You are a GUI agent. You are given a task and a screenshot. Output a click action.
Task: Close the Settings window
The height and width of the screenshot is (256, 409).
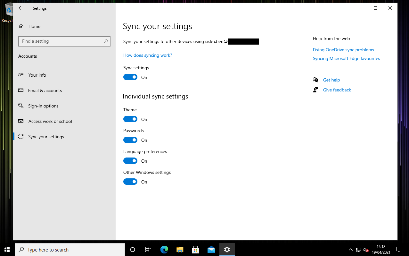click(x=390, y=8)
